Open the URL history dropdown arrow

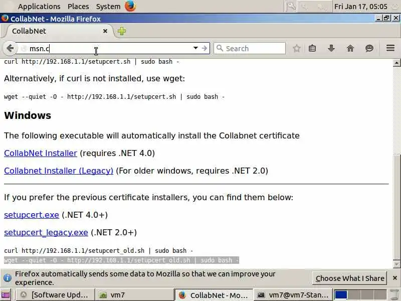195,48
